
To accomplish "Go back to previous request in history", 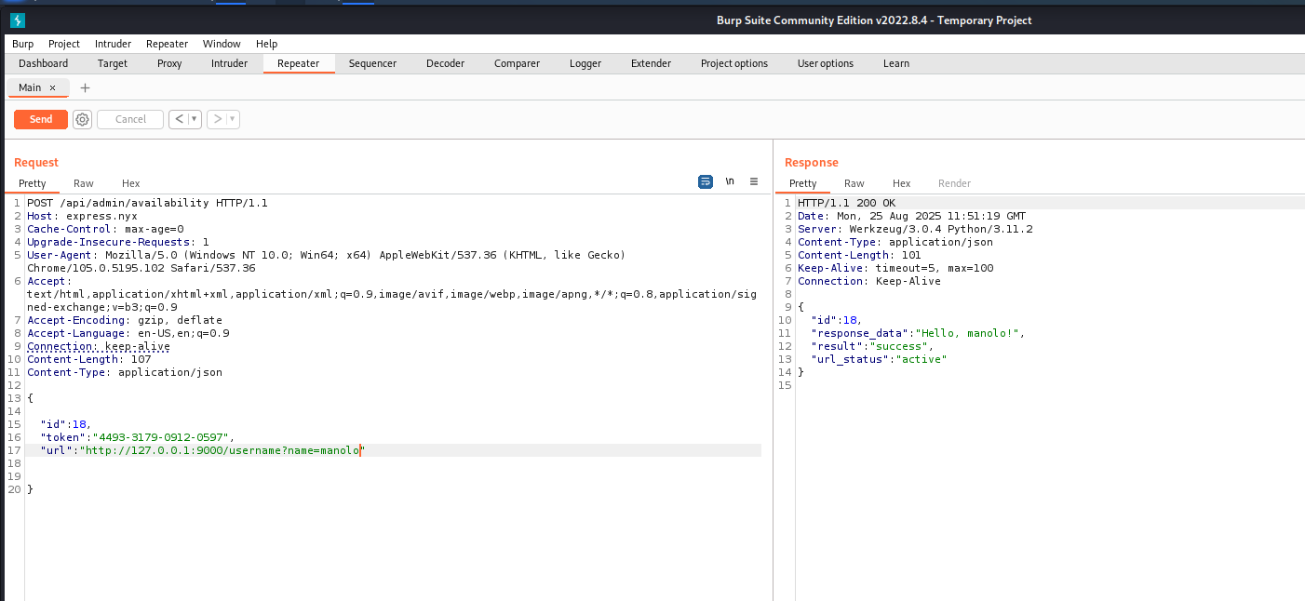I will click(x=179, y=119).
